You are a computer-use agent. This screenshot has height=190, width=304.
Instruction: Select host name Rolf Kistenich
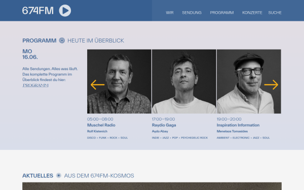97,131
